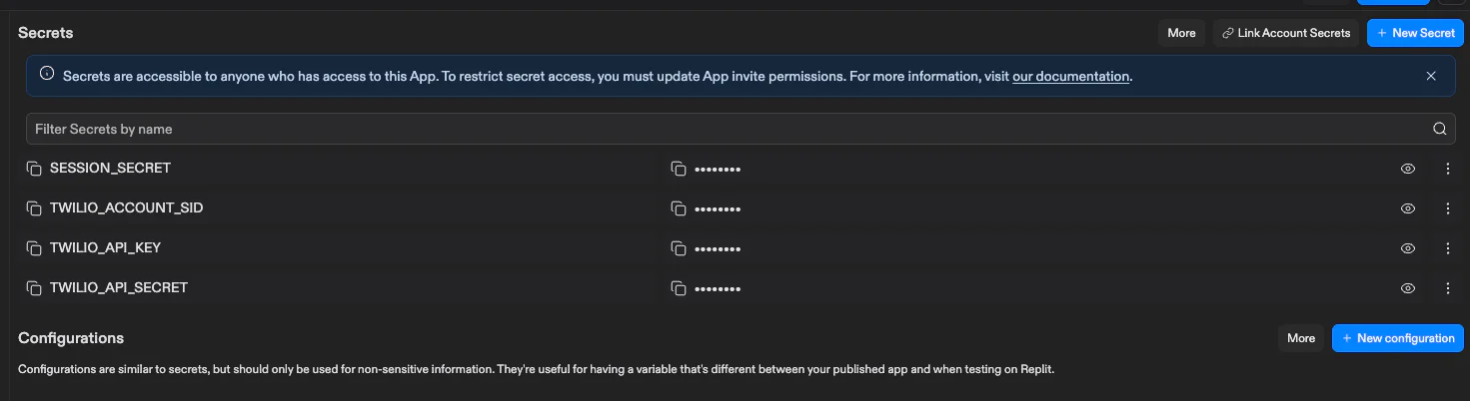Click the info icon in the banner
Screen dimensions: 1470x401
pyautogui.click(x=47, y=74)
